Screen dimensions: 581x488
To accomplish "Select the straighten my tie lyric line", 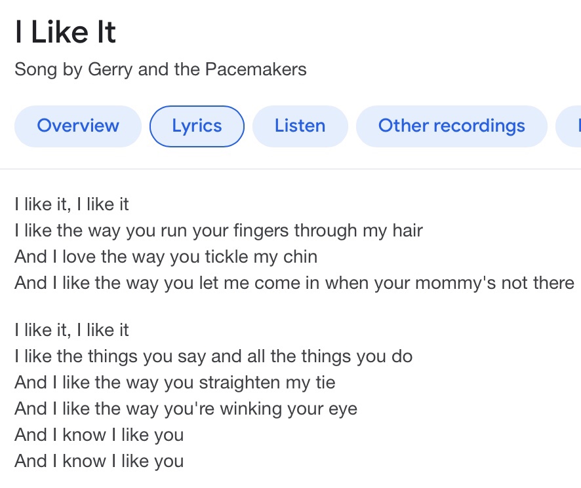I will click(174, 383).
